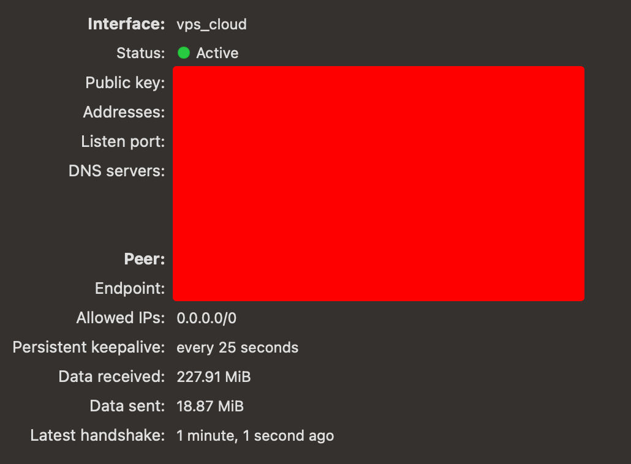Select the 1 minute, 1 second ago value
Image resolution: width=631 pixels, height=464 pixels.
click(x=255, y=436)
